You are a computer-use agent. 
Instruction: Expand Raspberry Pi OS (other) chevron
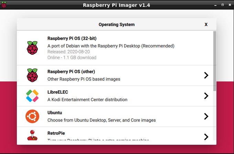[206, 75]
